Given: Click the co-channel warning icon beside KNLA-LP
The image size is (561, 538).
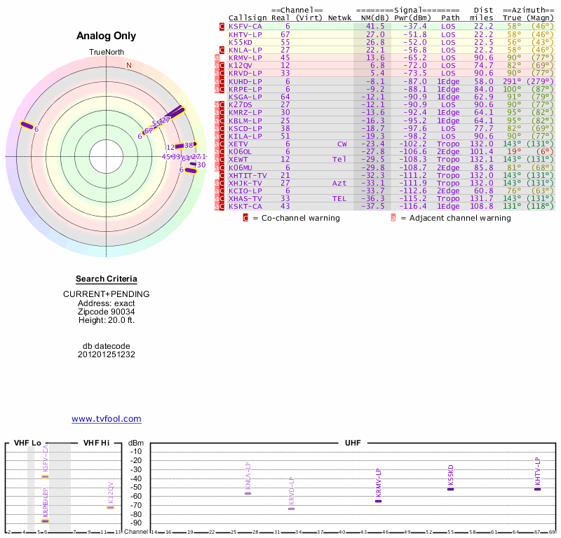Looking at the screenshot, I should tap(222, 50).
